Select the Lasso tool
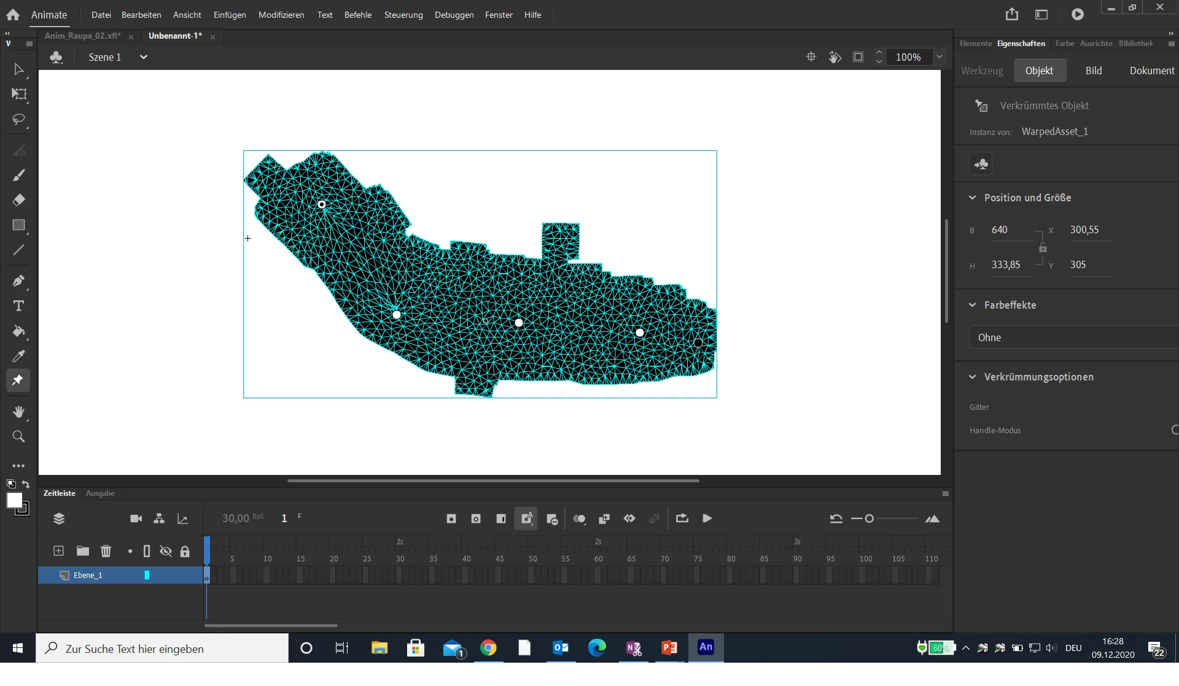 click(18, 119)
